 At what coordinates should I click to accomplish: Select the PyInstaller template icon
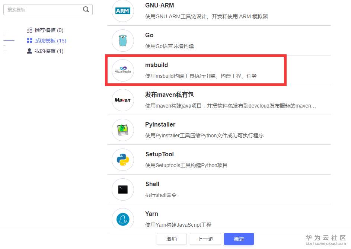tap(123, 130)
